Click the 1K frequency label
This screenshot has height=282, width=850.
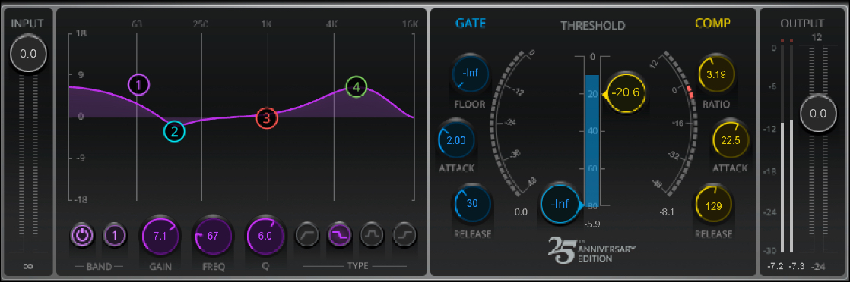(x=267, y=23)
